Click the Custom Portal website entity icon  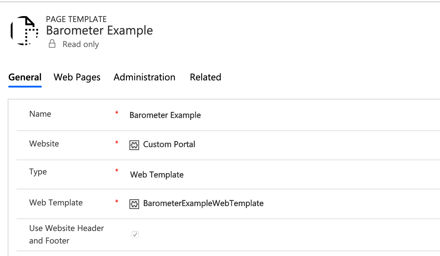point(134,145)
